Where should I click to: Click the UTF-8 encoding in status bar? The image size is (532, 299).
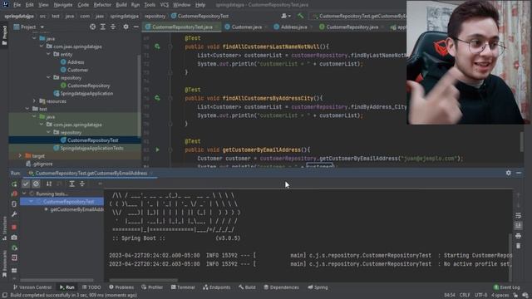click(480, 296)
